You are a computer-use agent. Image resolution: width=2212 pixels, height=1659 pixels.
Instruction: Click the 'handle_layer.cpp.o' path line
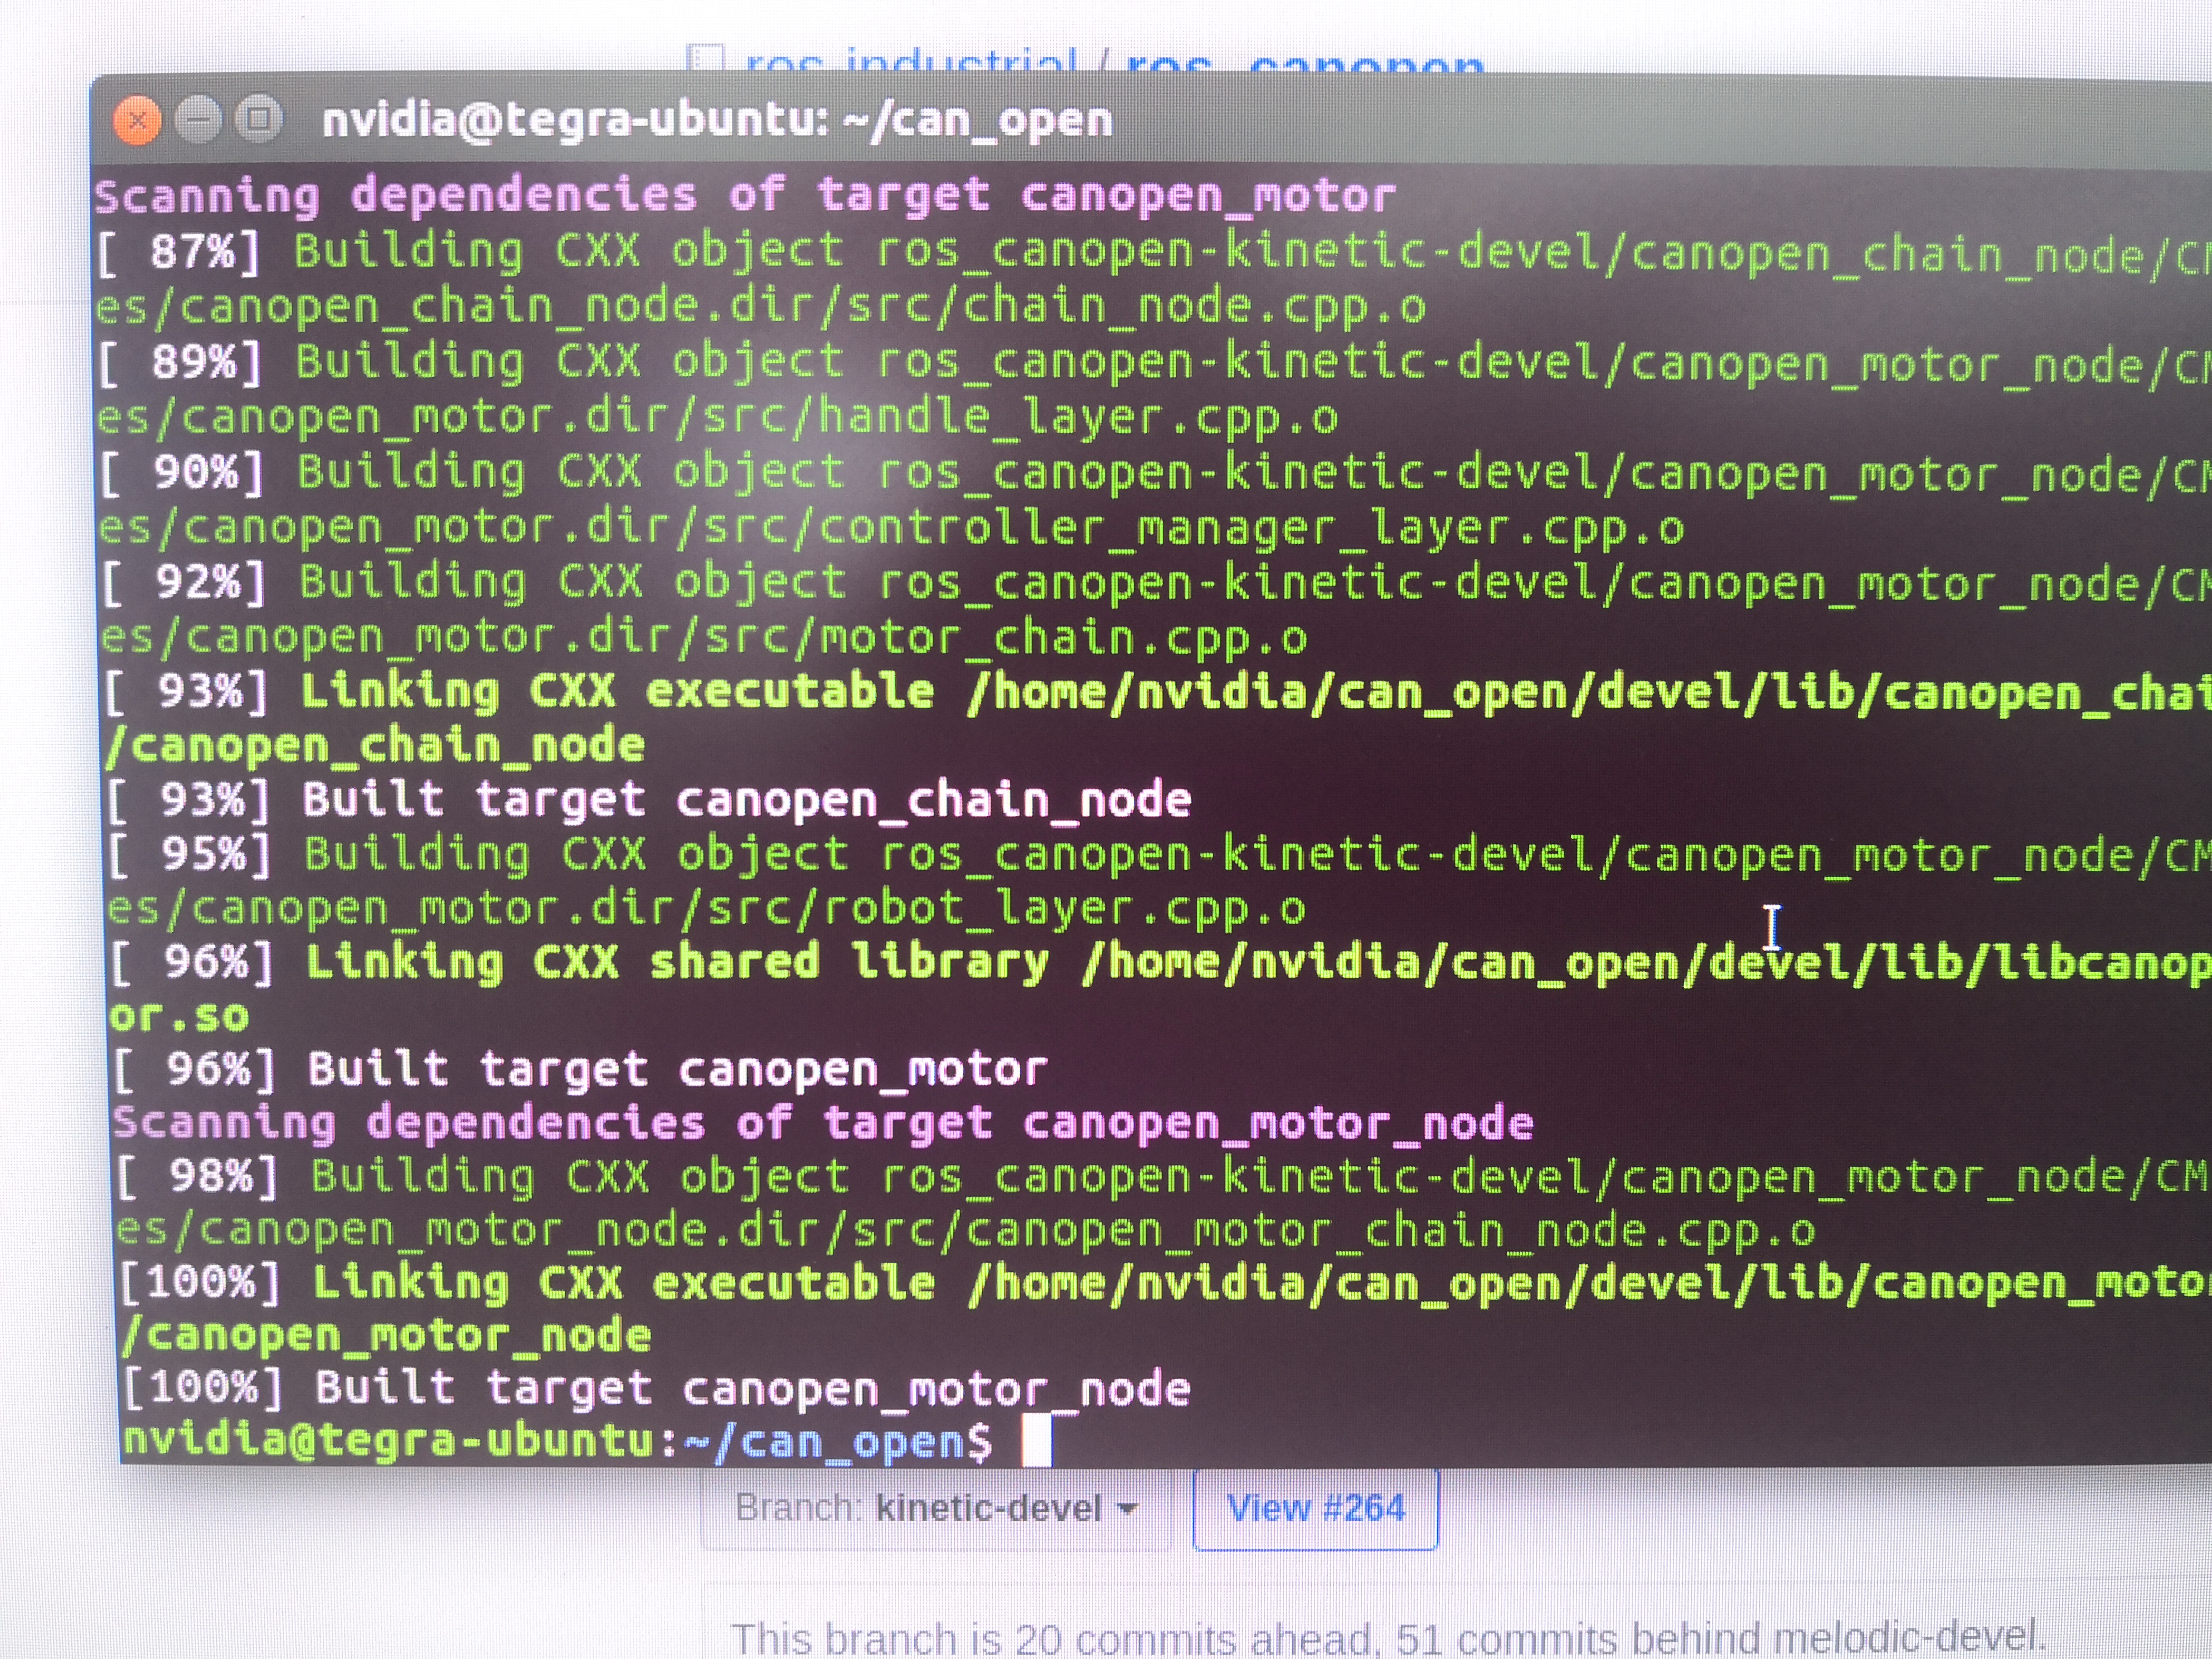[x=718, y=417]
